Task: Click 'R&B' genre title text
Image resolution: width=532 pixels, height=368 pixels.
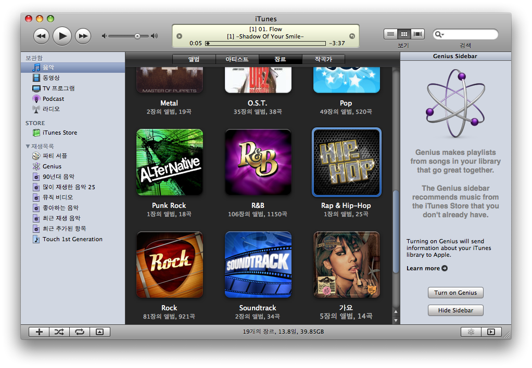Action: (258, 206)
